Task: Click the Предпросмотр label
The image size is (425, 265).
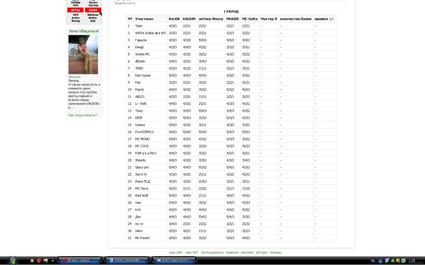Action: [x=125, y=3]
